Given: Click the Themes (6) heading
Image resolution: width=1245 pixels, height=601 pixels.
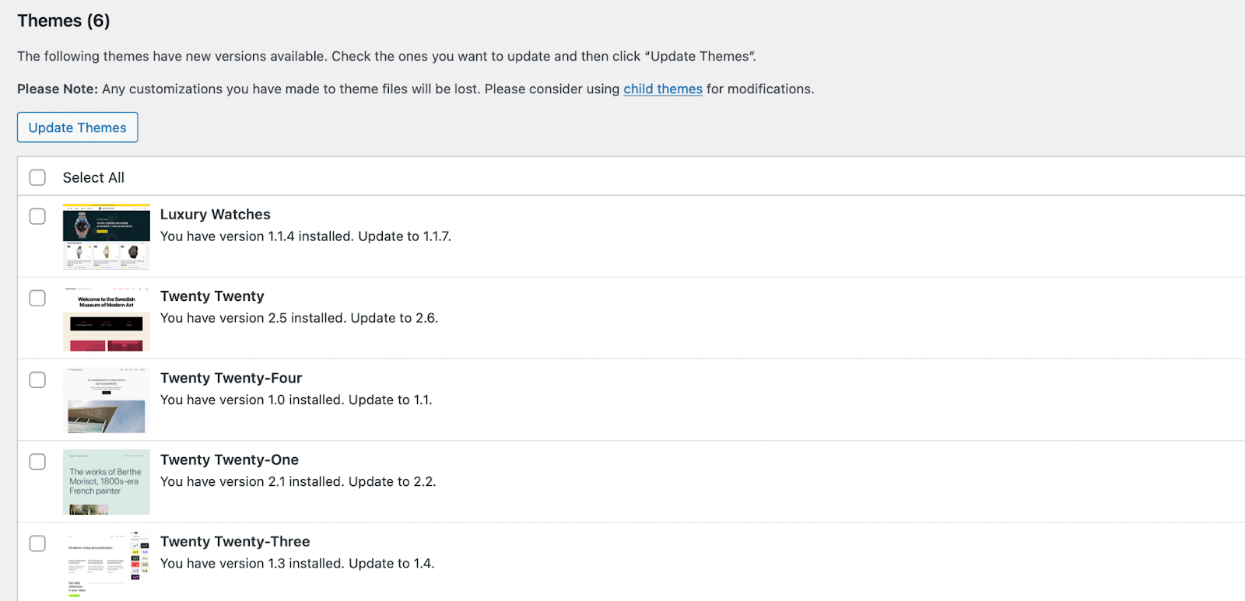Looking at the screenshot, I should (63, 20).
